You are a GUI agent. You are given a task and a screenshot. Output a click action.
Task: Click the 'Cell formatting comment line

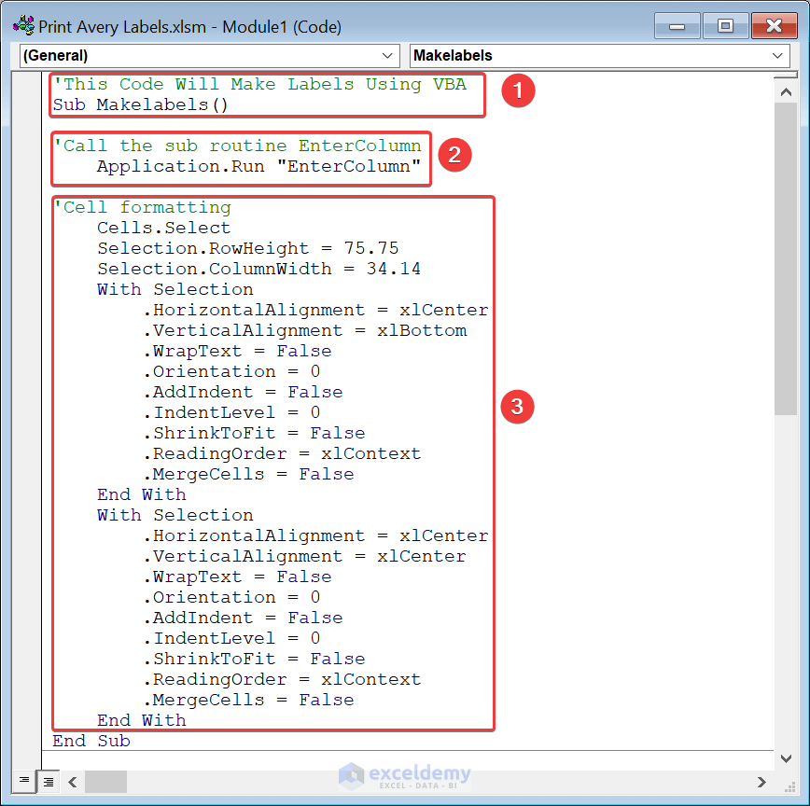143,207
